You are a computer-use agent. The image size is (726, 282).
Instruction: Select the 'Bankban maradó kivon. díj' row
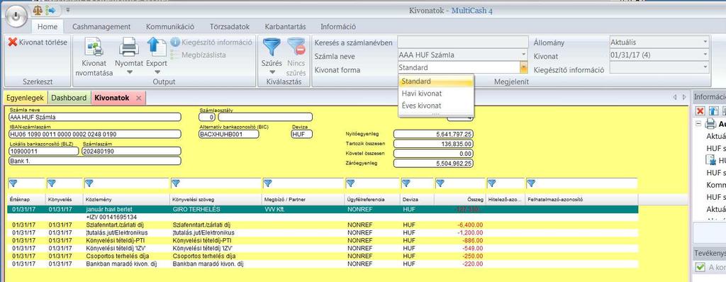pyautogui.click(x=323, y=264)
